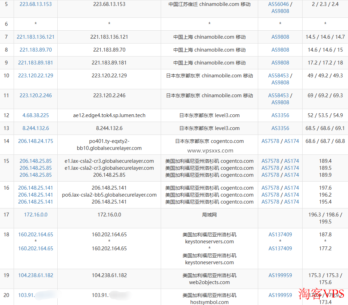Screen dimensions: 348x305
Task: Click 日本东京都东京 level3.com location in hop 12
Action: tap(209, 115)
